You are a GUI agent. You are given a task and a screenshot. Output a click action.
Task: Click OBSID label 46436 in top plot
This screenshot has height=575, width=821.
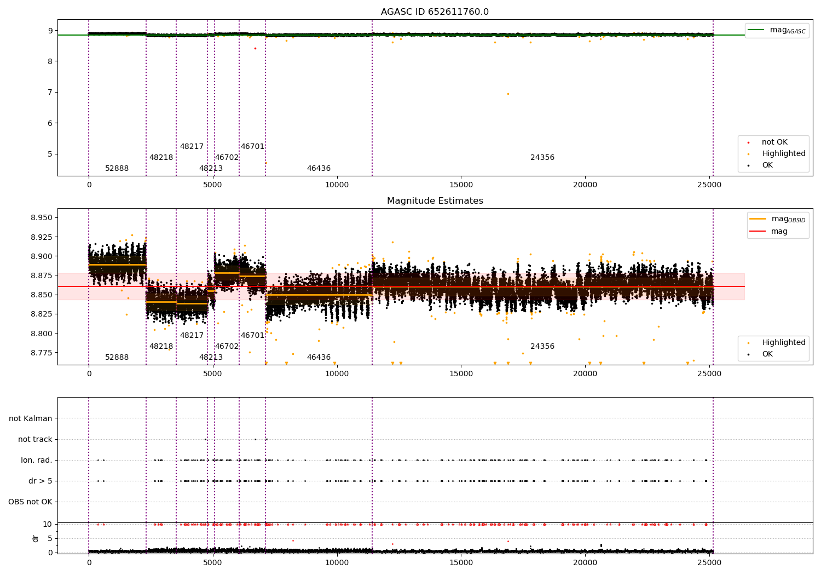(319, 169)
